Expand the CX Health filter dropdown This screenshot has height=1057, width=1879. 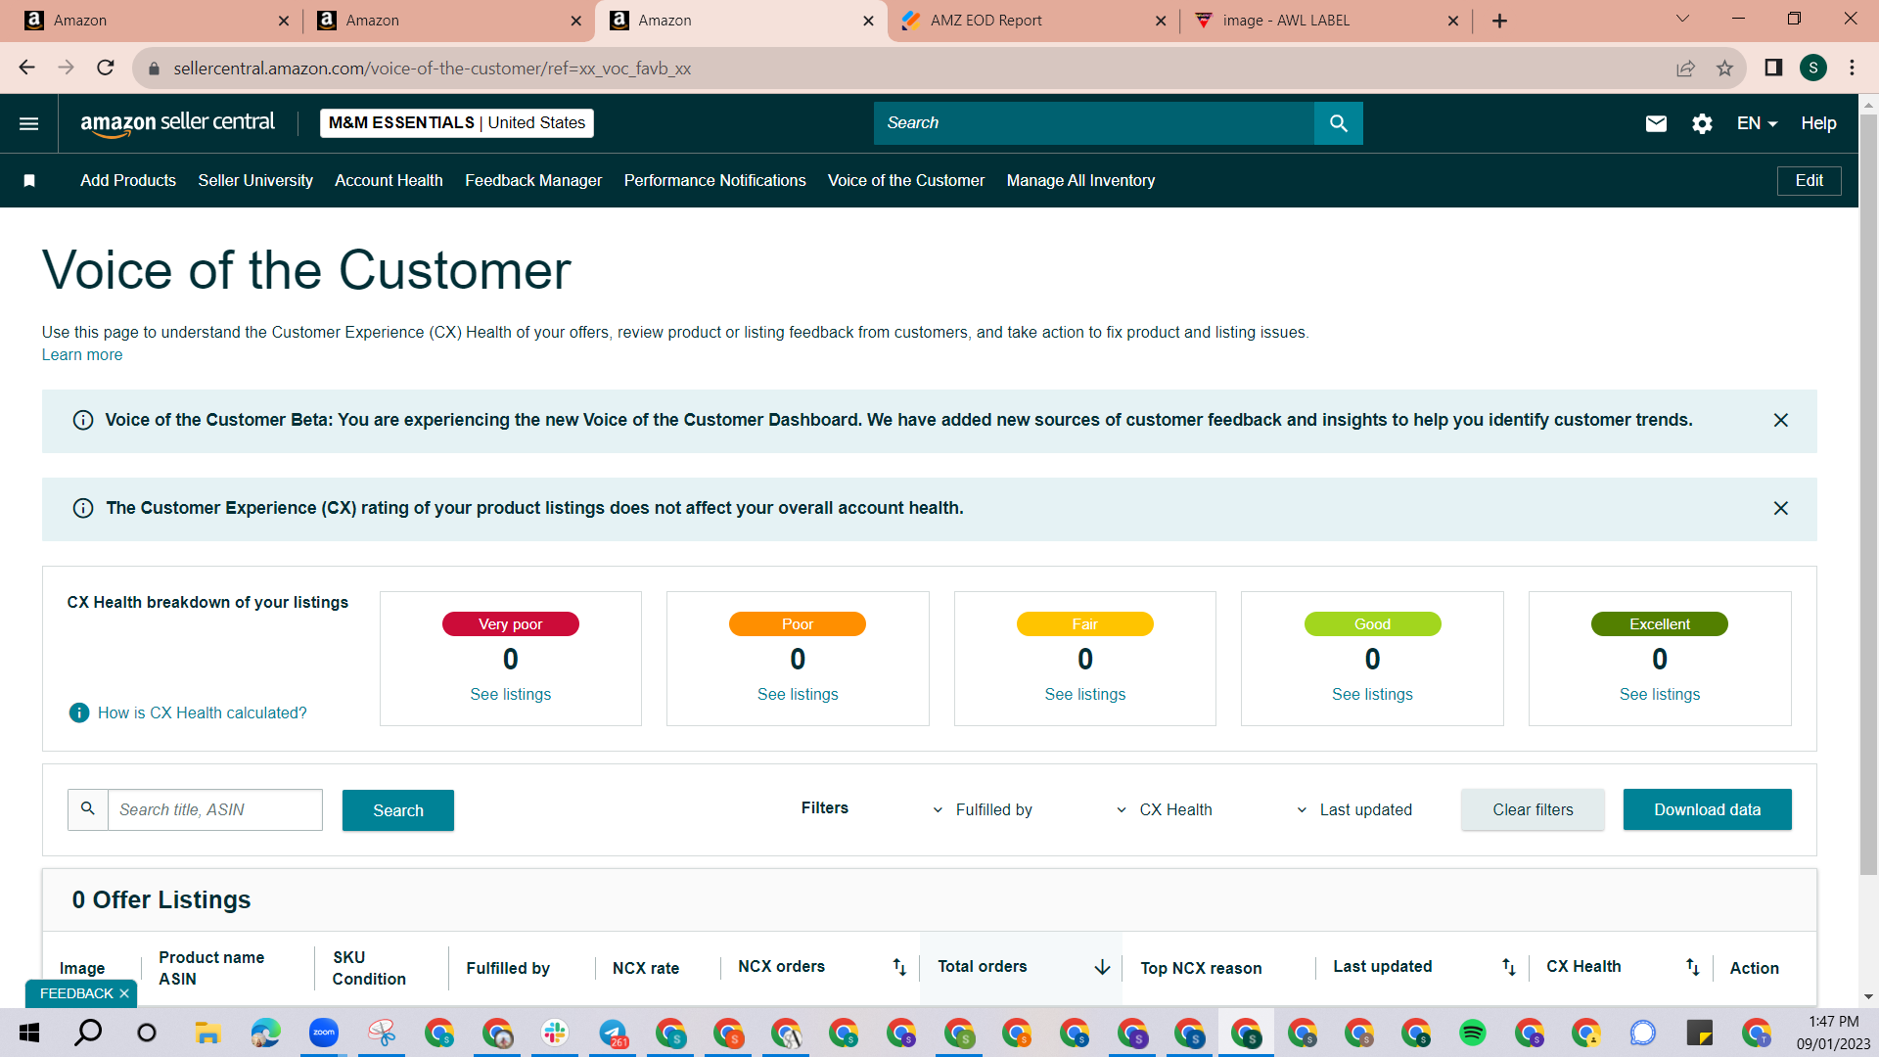click(1165, 809)
